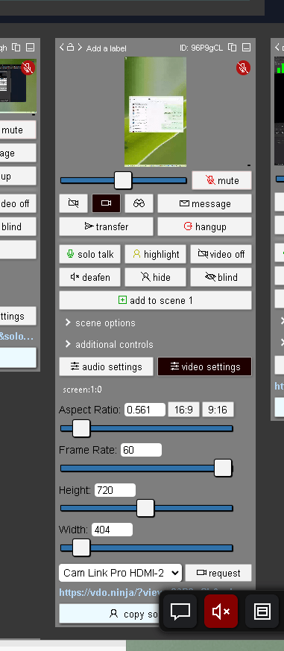This screenshot has height=651, width=284.
Task: Click the highlighted camera icon button
Action: coord(107,203)
